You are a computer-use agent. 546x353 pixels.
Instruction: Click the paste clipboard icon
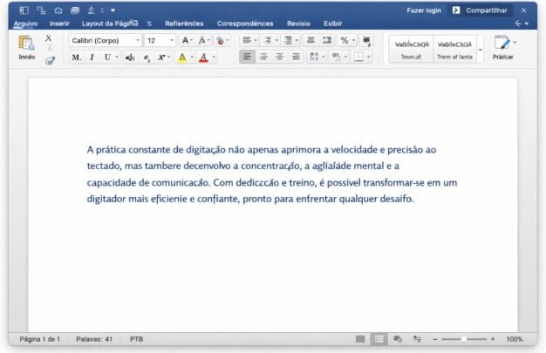tap(26, 44)
